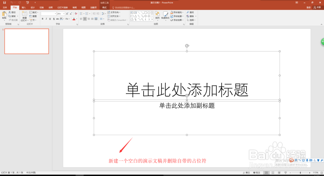Viewport: 324px width, 176px height.
Task: Click decrease indent level icon
Action: (94, 14)
